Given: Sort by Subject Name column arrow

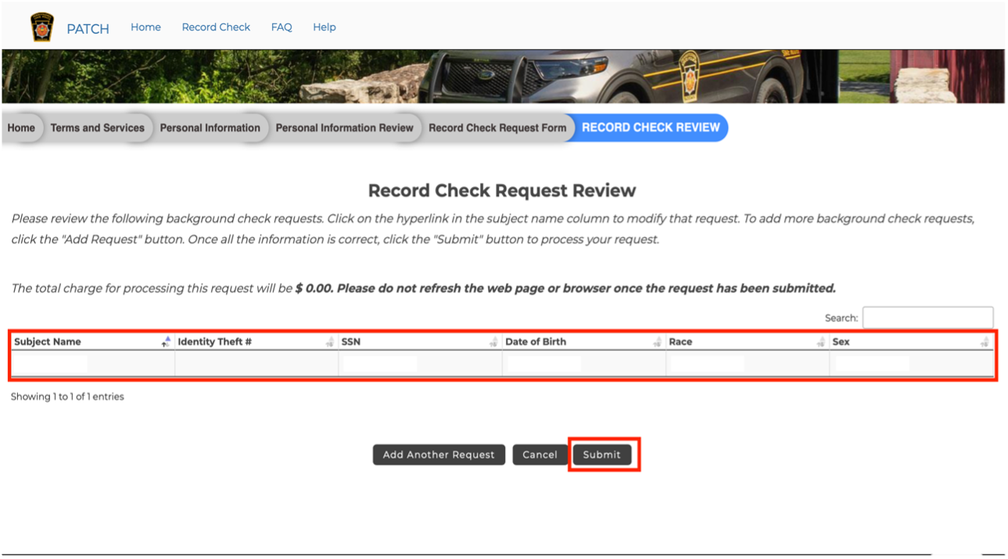Looking at the screenshot, I should [166, 342].
